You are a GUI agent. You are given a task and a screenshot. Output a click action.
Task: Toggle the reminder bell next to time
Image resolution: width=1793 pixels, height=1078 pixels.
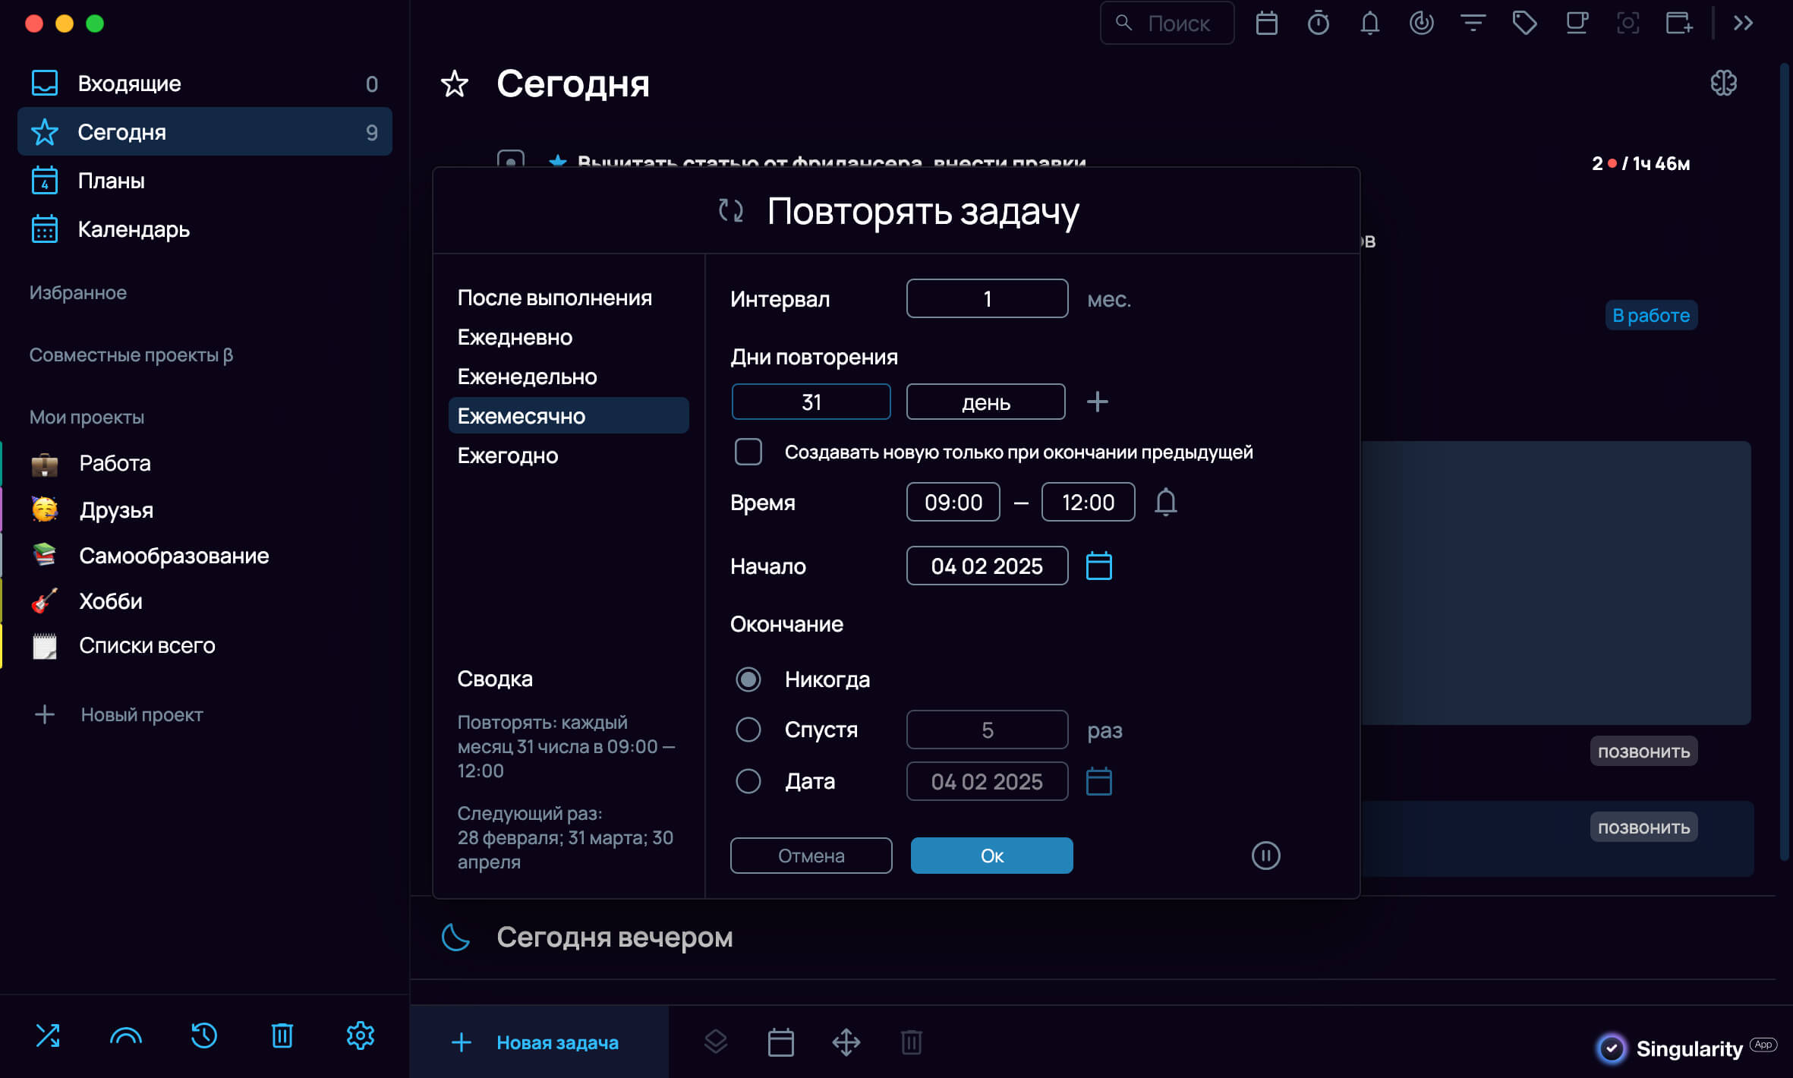coord(1165,502)
